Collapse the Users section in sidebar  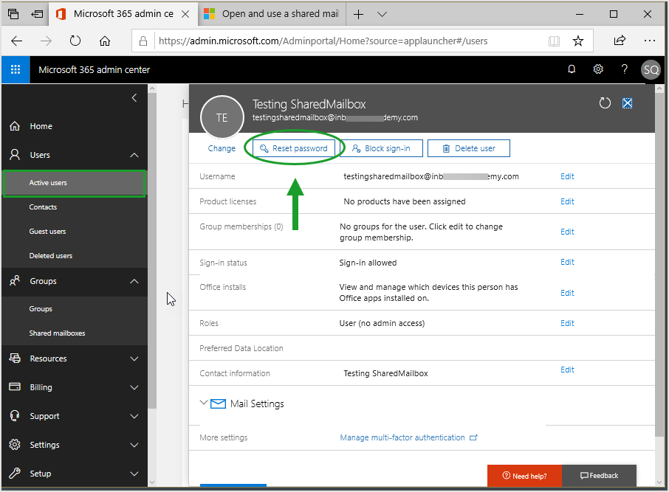[133, 155]
